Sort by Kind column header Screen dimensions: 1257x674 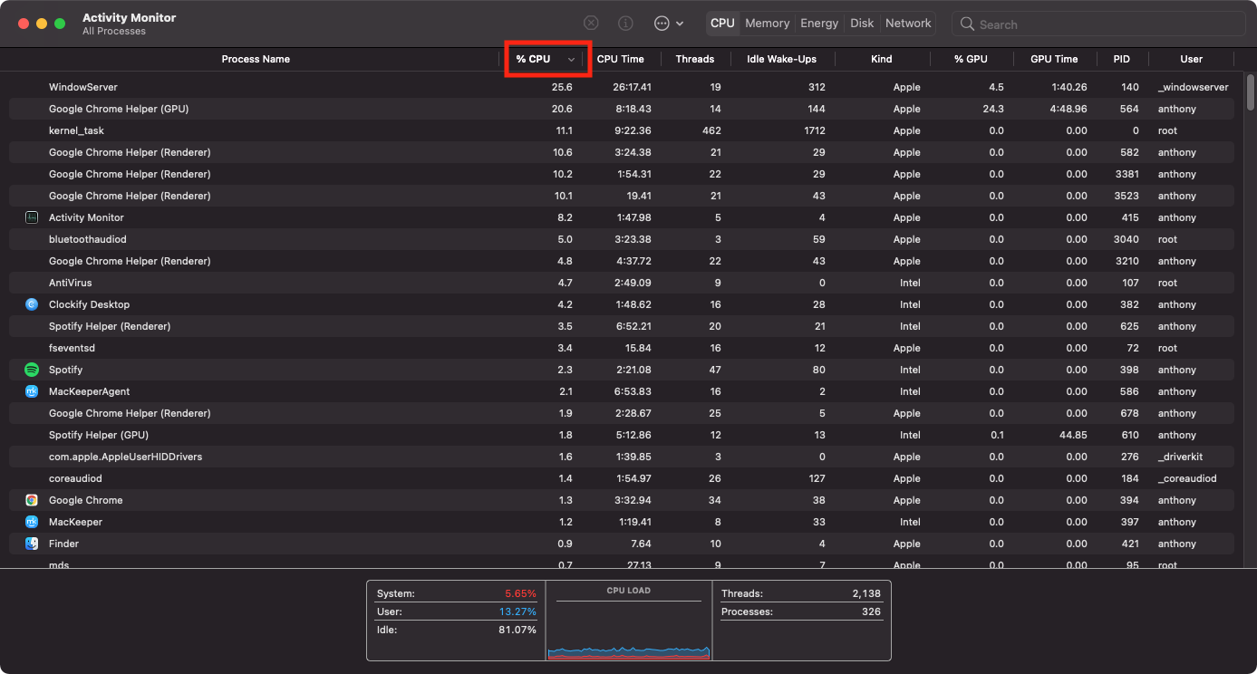point(882,59)
